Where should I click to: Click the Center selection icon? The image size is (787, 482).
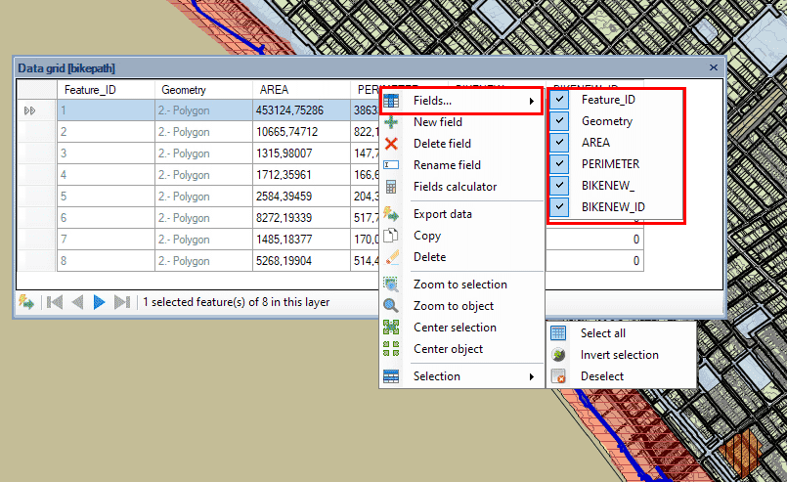tap(391, 328)
